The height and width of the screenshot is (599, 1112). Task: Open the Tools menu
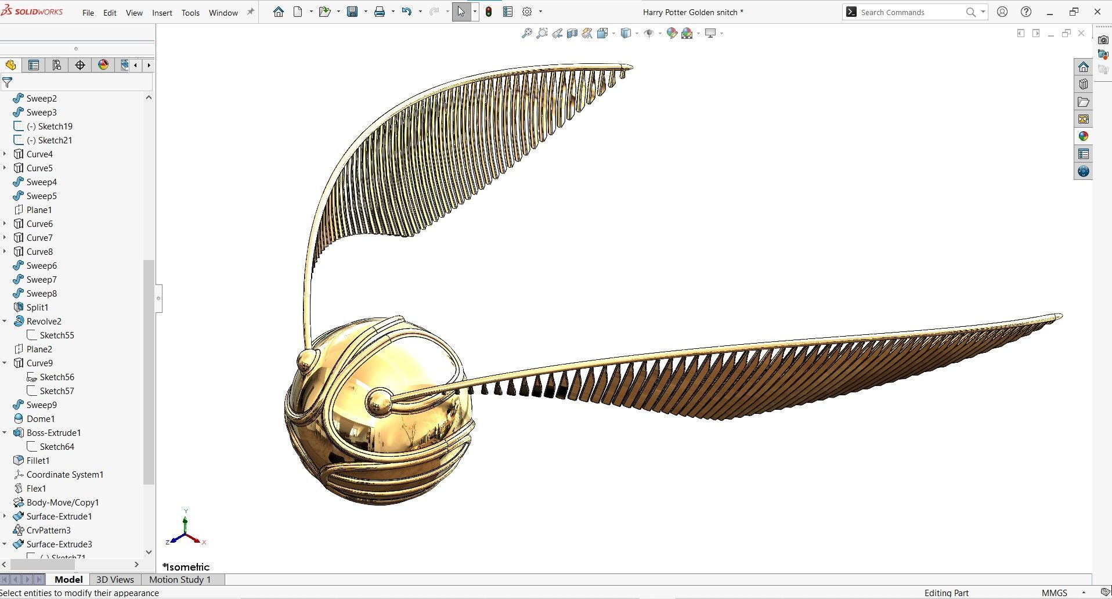[190, 13]
